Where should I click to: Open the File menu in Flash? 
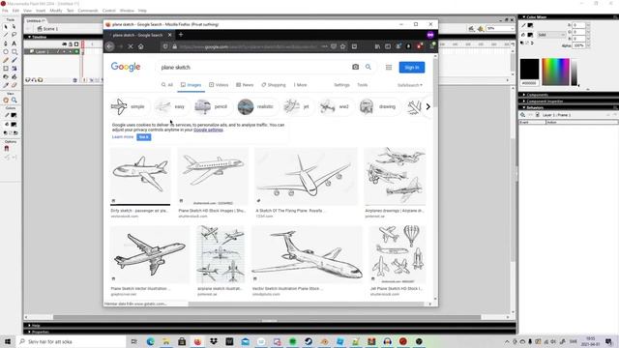[x=5, y=11]
